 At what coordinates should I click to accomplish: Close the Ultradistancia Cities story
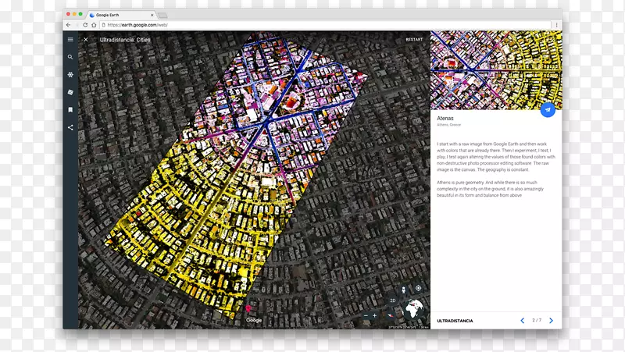(x=86, y=40)
